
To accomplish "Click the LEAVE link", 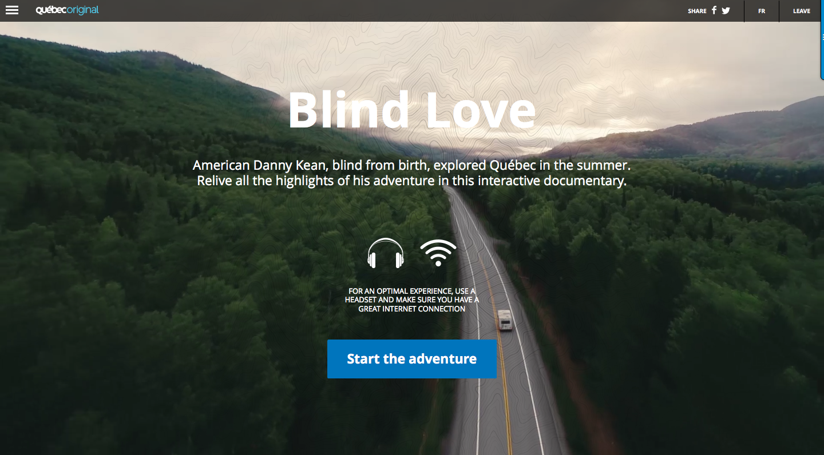I will [x=801, y=11].
